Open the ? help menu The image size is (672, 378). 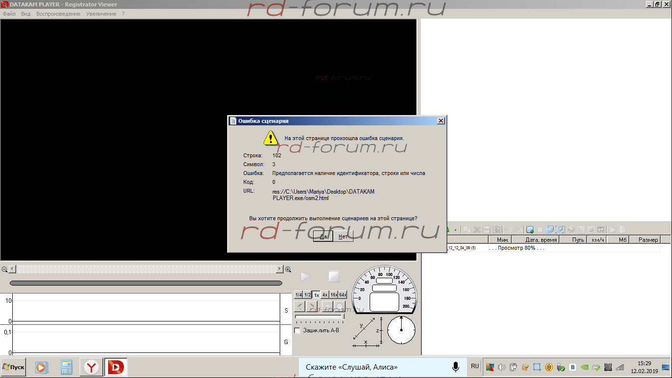(123, 14)
